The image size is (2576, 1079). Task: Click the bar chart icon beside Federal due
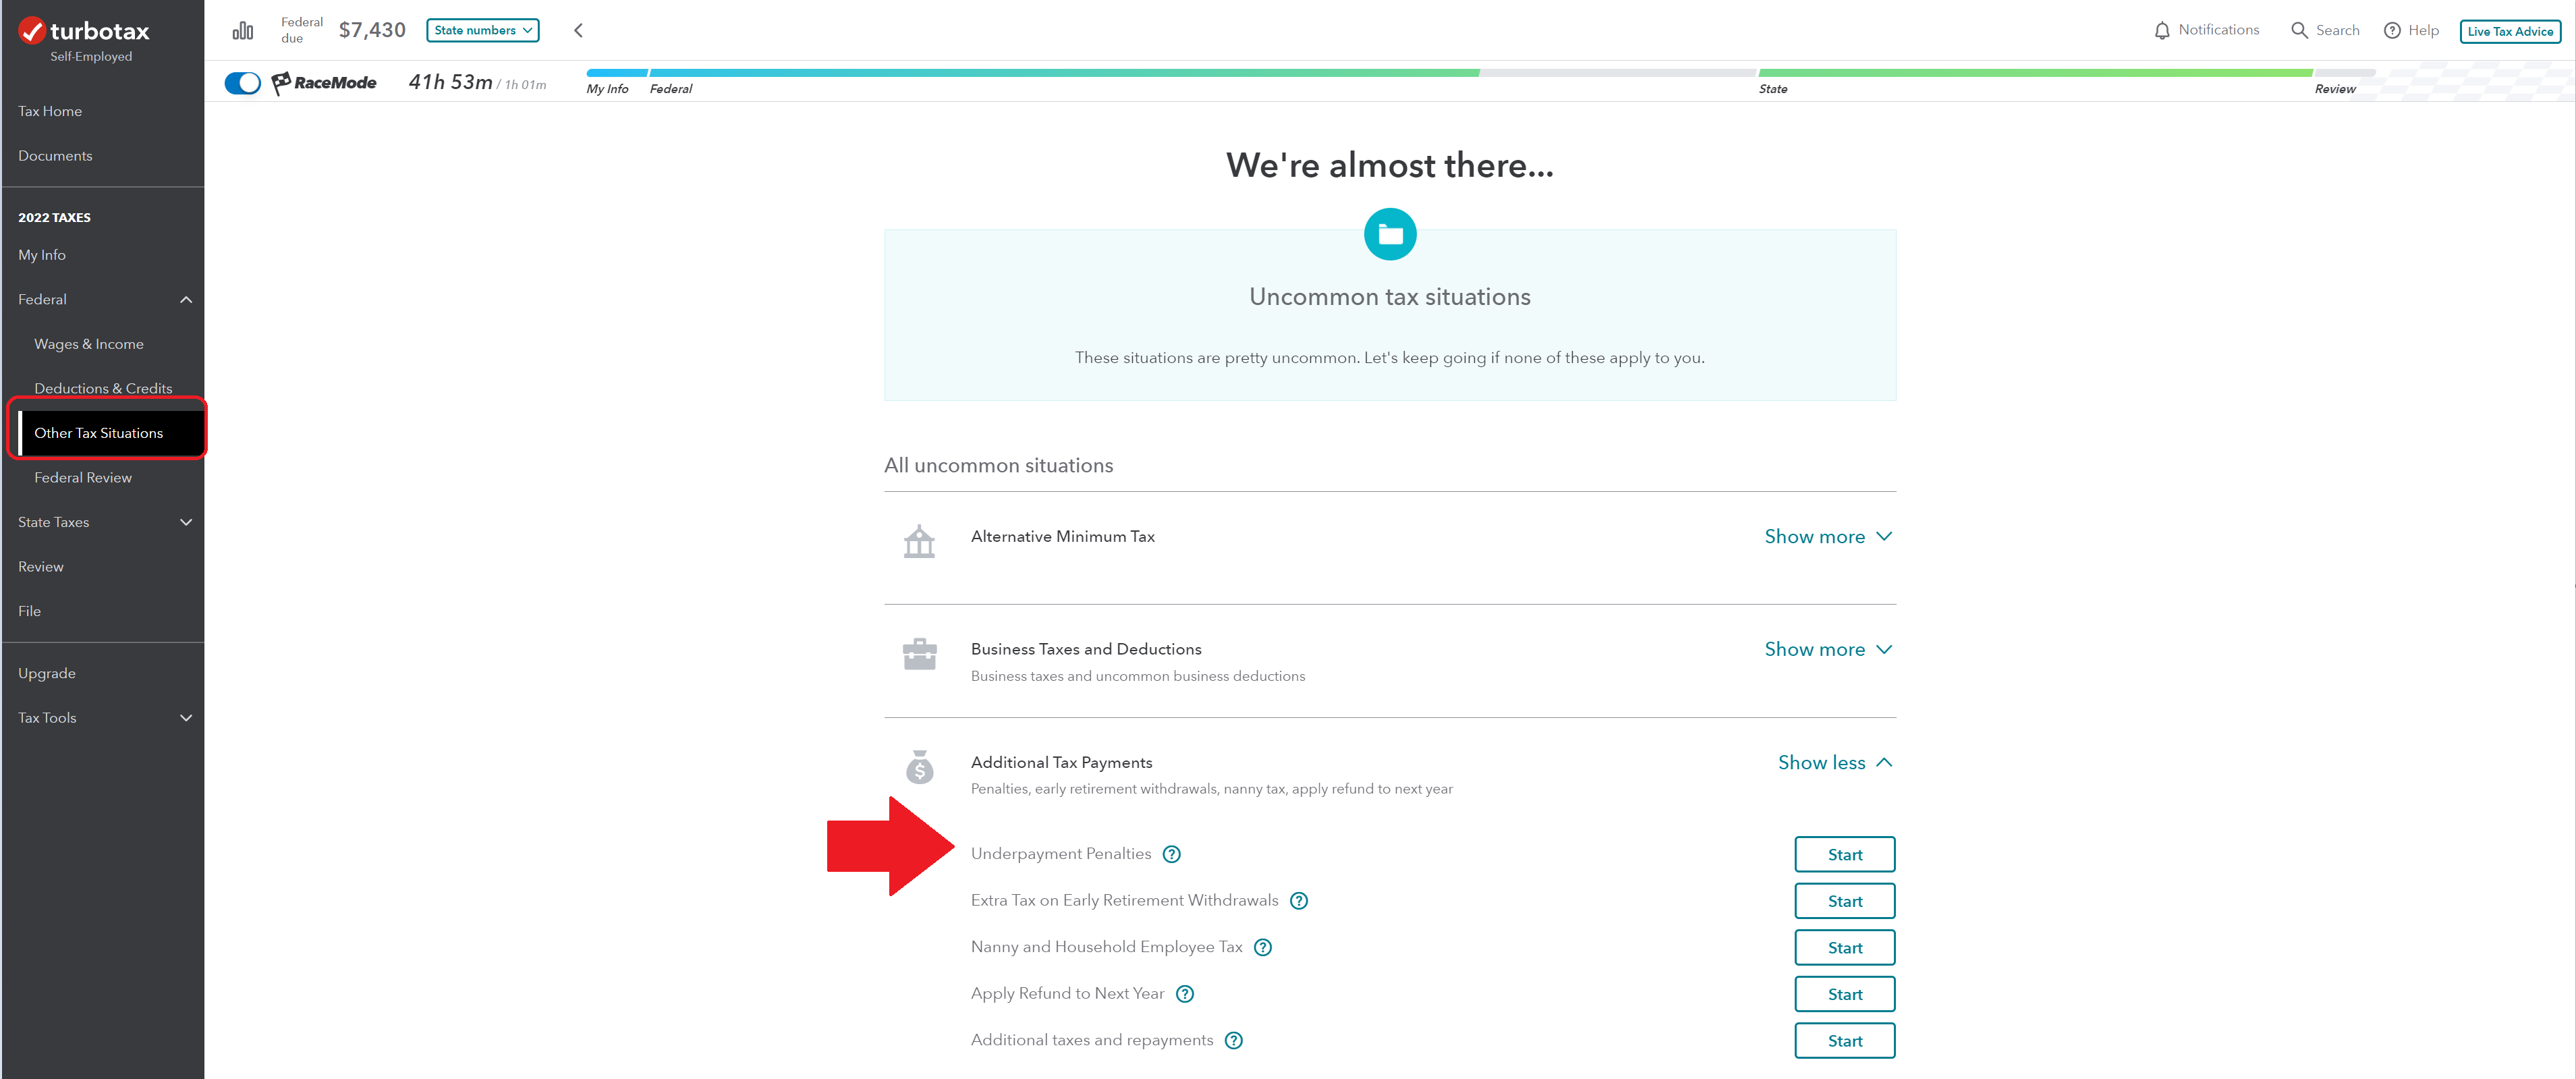pos(242,31)
